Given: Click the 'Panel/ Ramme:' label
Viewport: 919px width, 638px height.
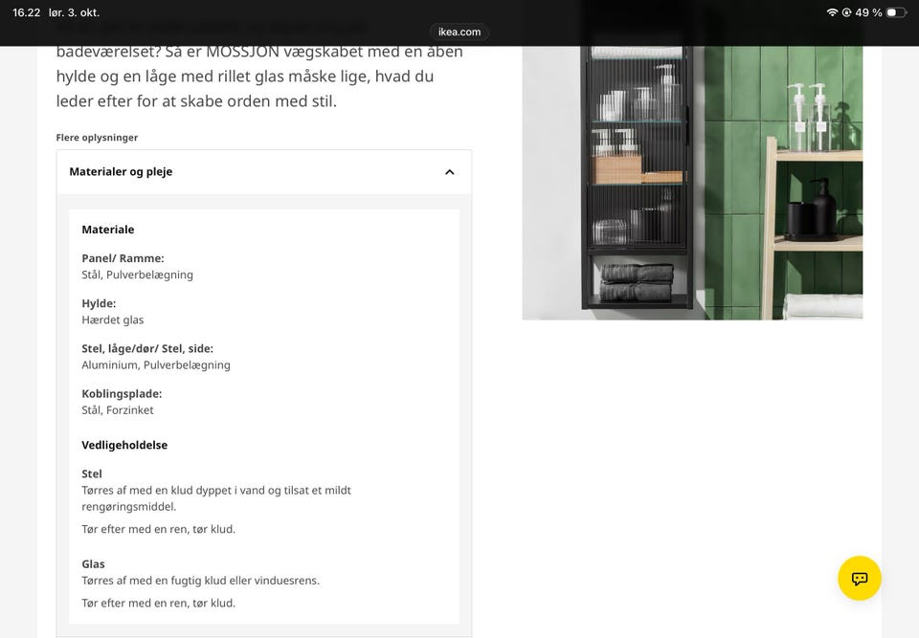Looking at the screenshot, I should coord(123,258).
